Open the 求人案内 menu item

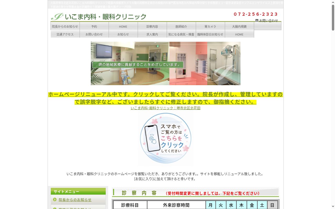coord(152,34)
